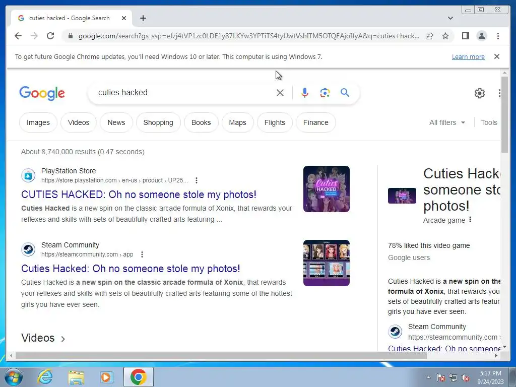Clear the search box text

click(280, 93)
